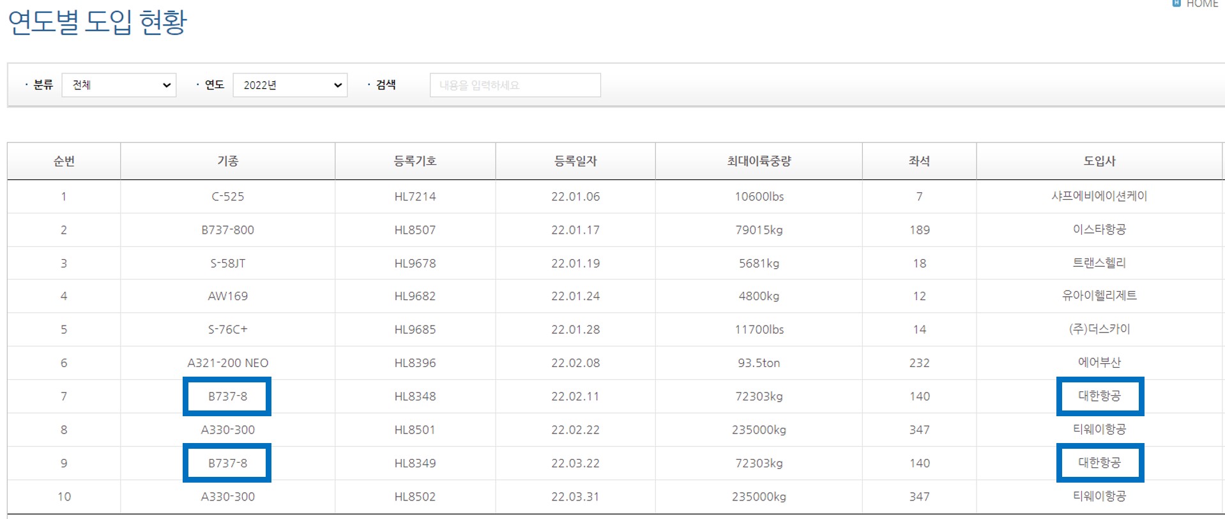Click seat count 232
Image resolution: width=1225 pixels, height=519 pixels.
tap(919, 363)
